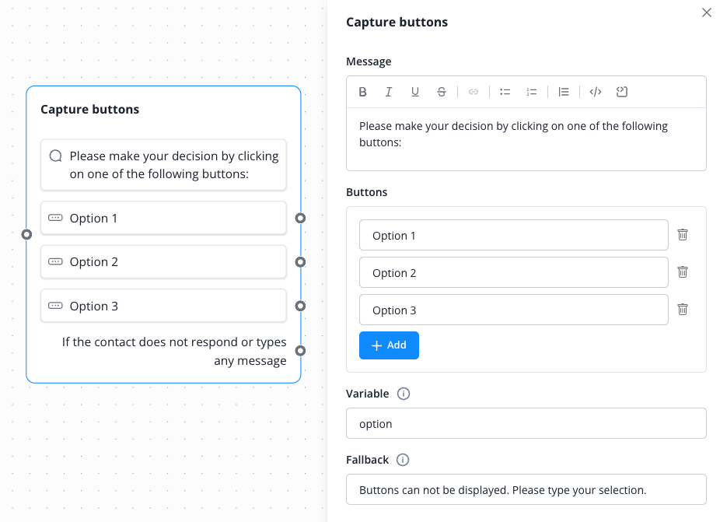Remove the Option 3 button
This screenshot has width=720, height=522.
click(x=683, y=309)
